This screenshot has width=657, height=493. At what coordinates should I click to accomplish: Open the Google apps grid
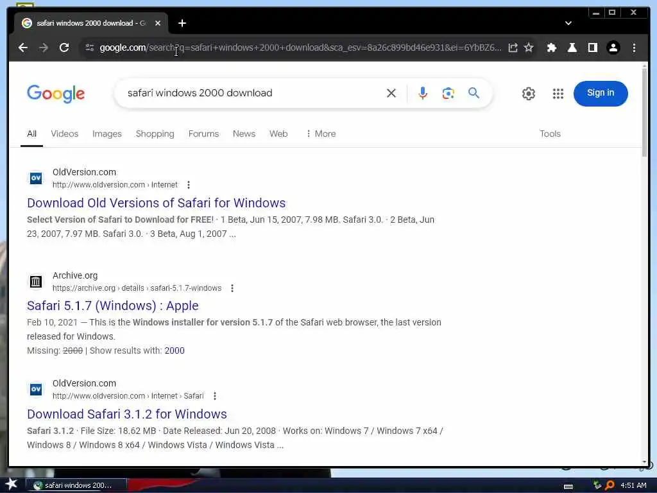[558, 93]
